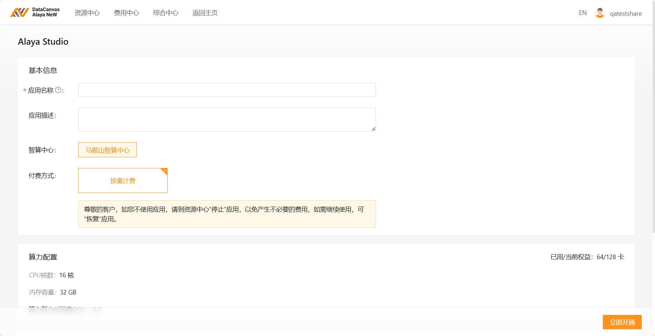Focus the 应用名称 input field
The height and width of the screenshot is (336, 655).
click(x=227, y=90)
